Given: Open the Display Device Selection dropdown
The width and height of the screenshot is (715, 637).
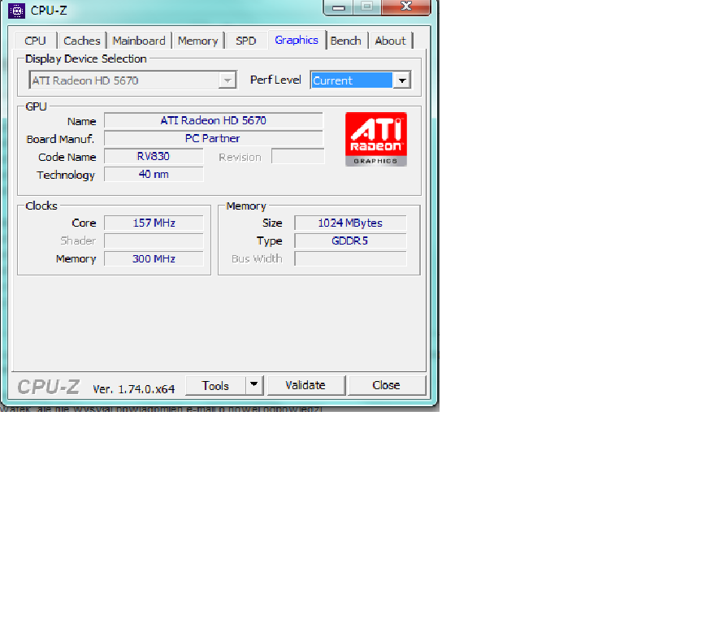Looking at the screenshot, I should tap(132, 80).
